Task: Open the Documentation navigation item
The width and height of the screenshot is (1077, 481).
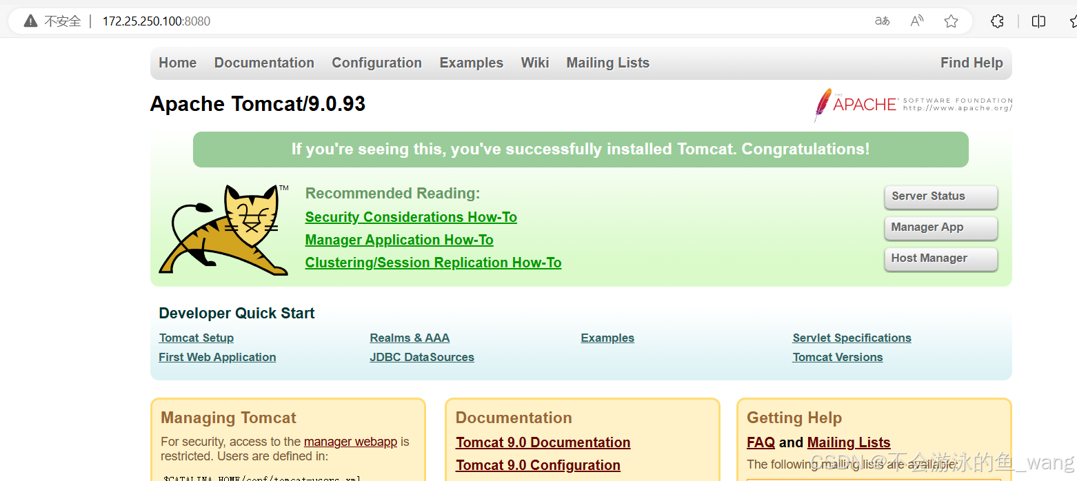Action: (264, 63)
